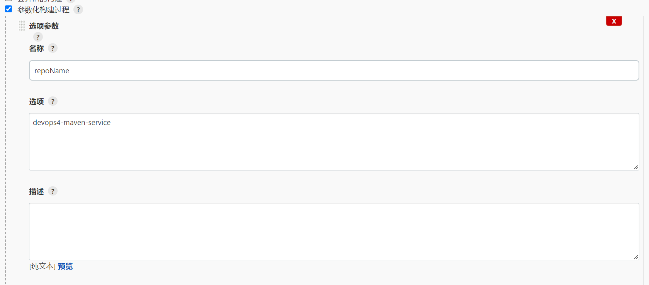Show help for the 描述 field
Screen dimensions: 649x285
click(53, 191)
